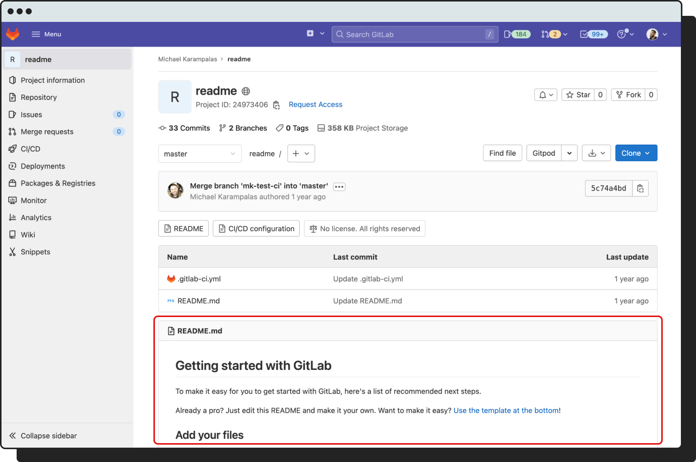Open 358 KB Project Storage link
Screen dimensions: 696x462
click(x=363, y=128)
